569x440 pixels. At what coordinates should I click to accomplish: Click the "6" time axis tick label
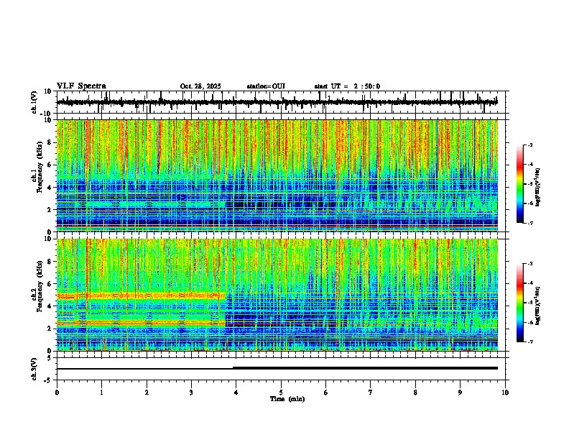[325, 393]
